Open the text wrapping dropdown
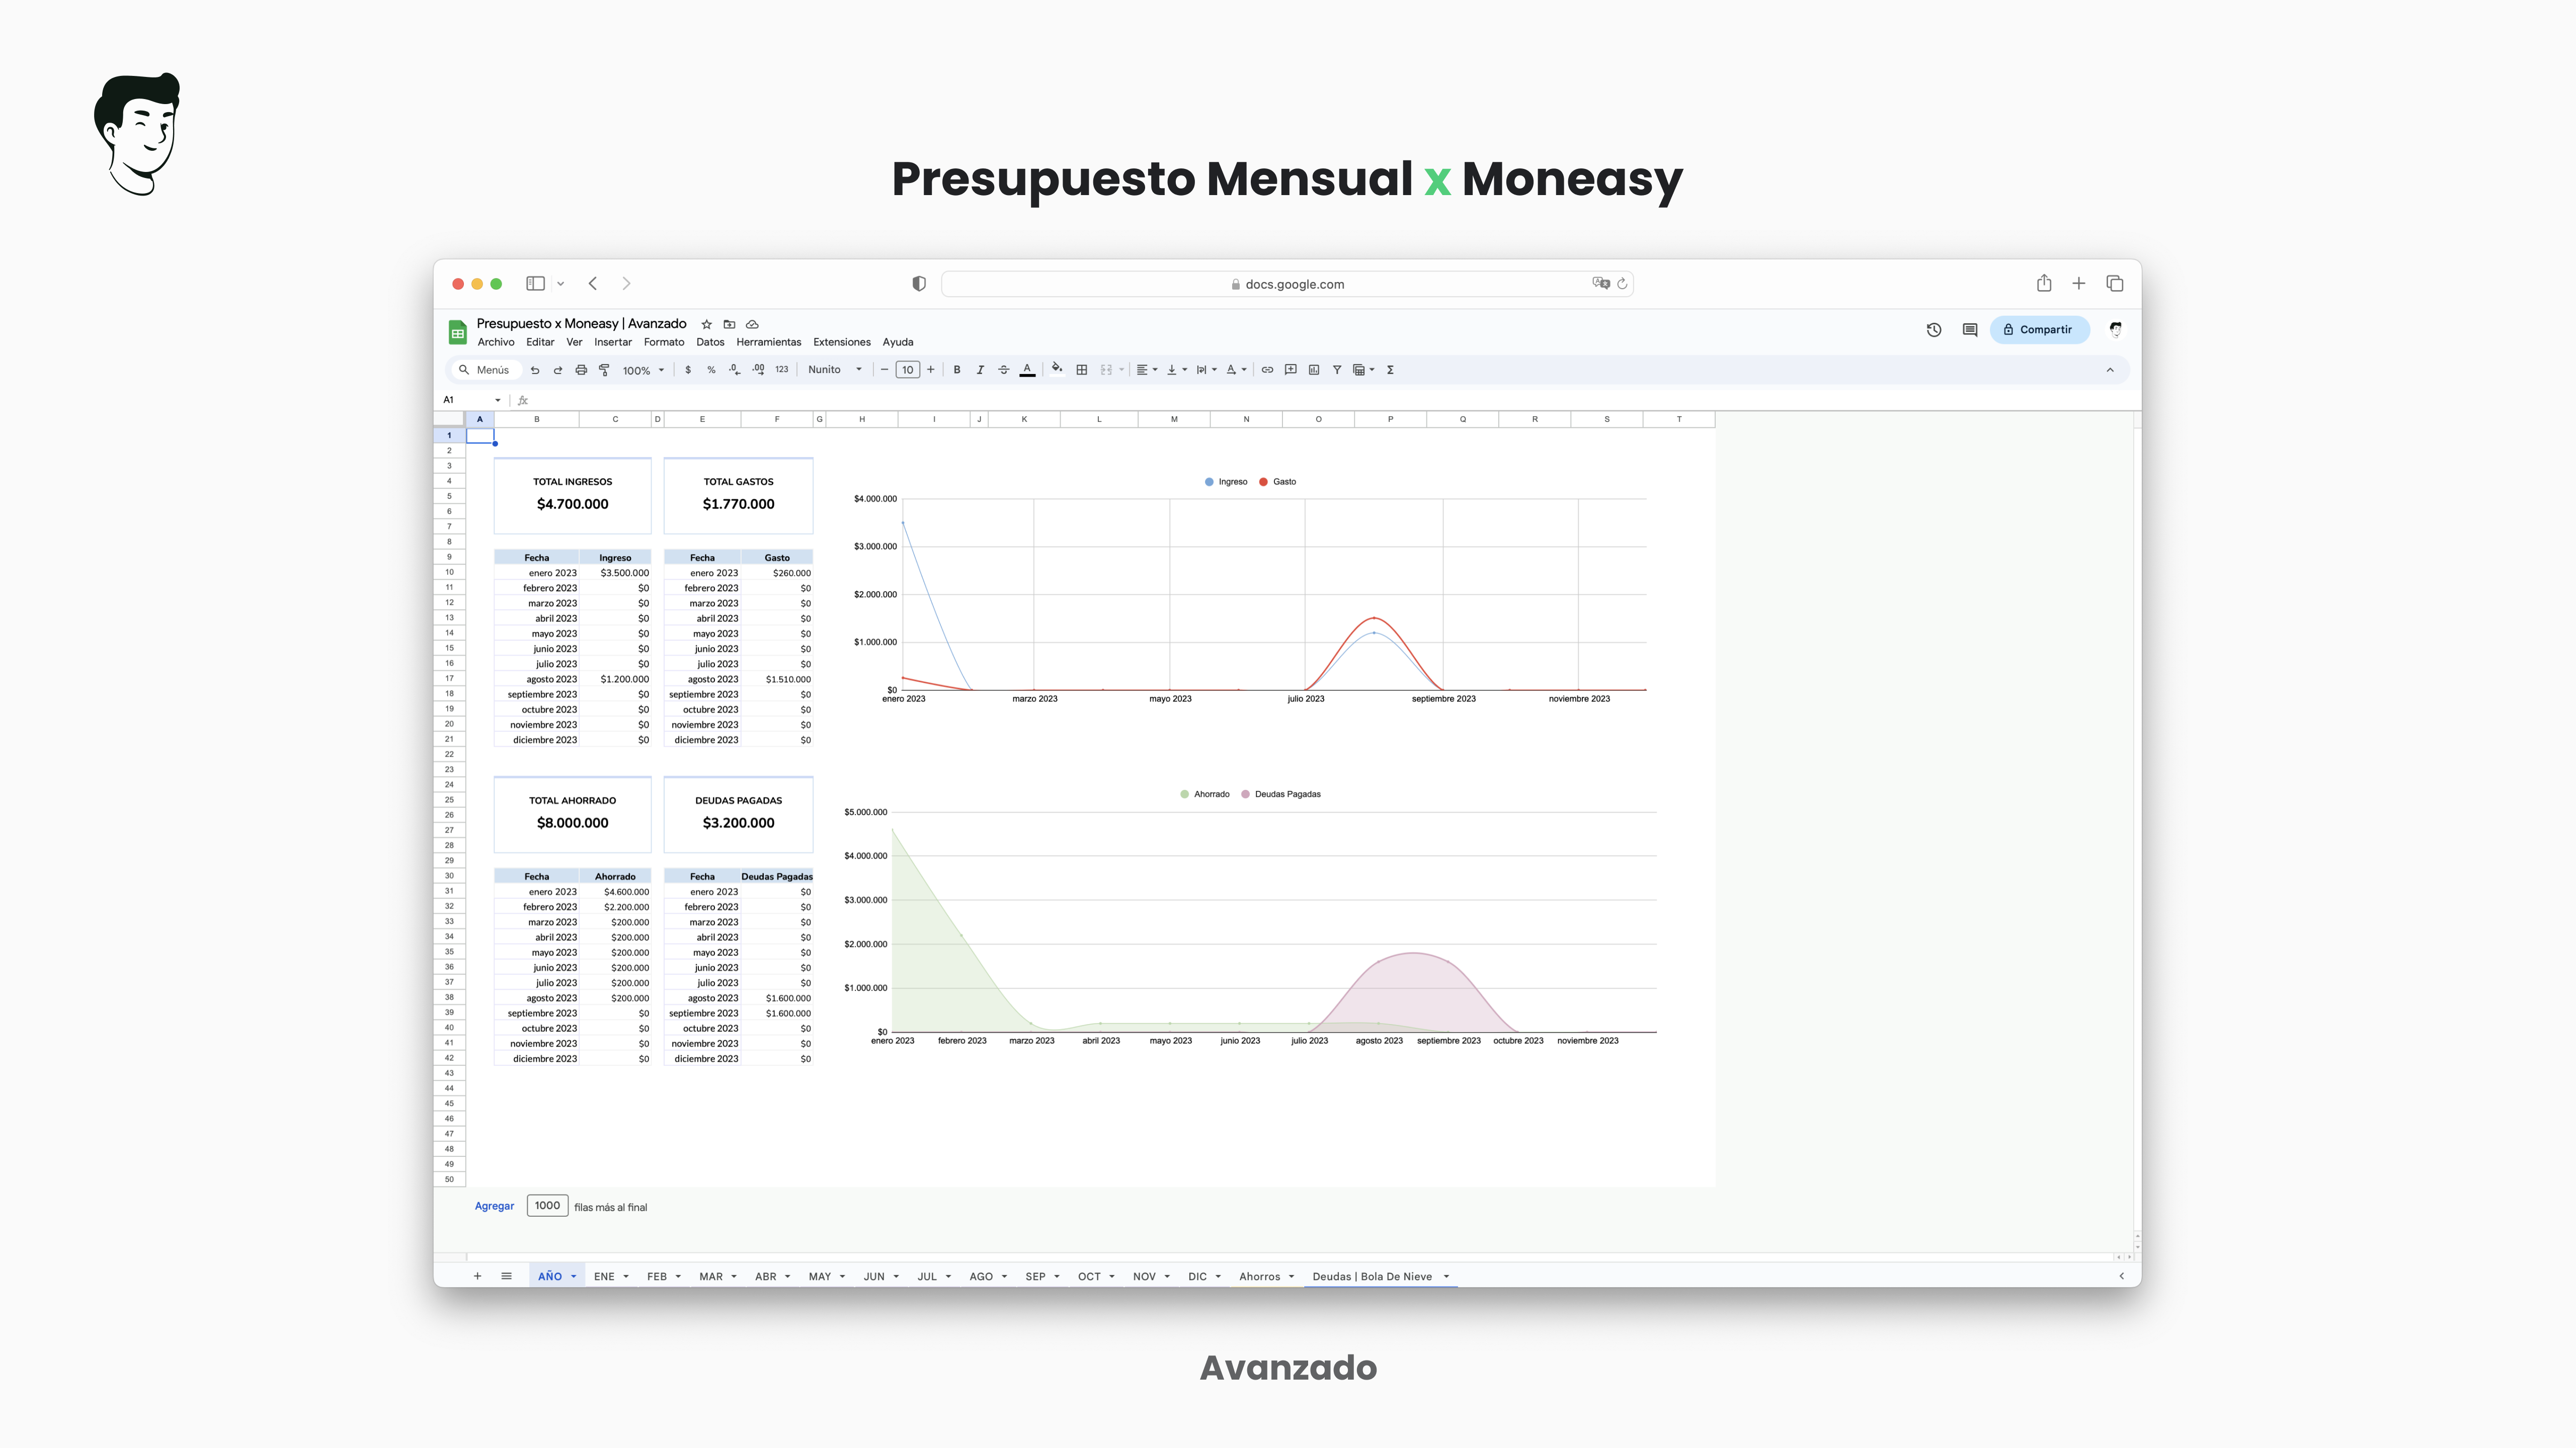The image size is (2576, 1448). pyautogui.click(x=1206, y=370)
